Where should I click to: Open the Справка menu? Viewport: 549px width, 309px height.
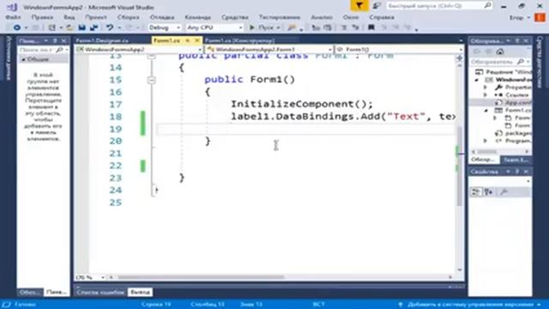(x=382, y=17)
